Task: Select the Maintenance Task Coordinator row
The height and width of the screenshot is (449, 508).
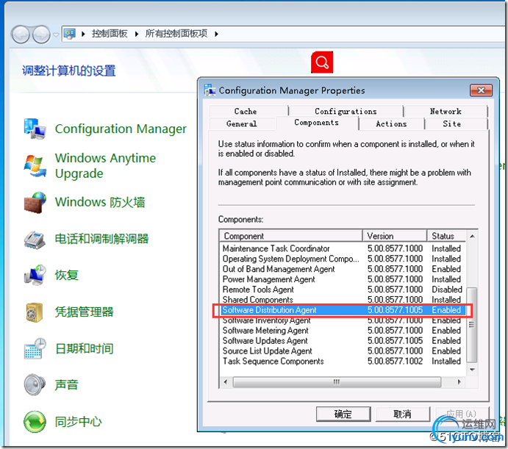Action: tap(343, 248)
